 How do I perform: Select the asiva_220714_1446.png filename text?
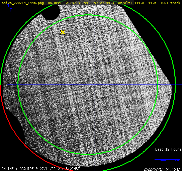[x=23, y=3]
